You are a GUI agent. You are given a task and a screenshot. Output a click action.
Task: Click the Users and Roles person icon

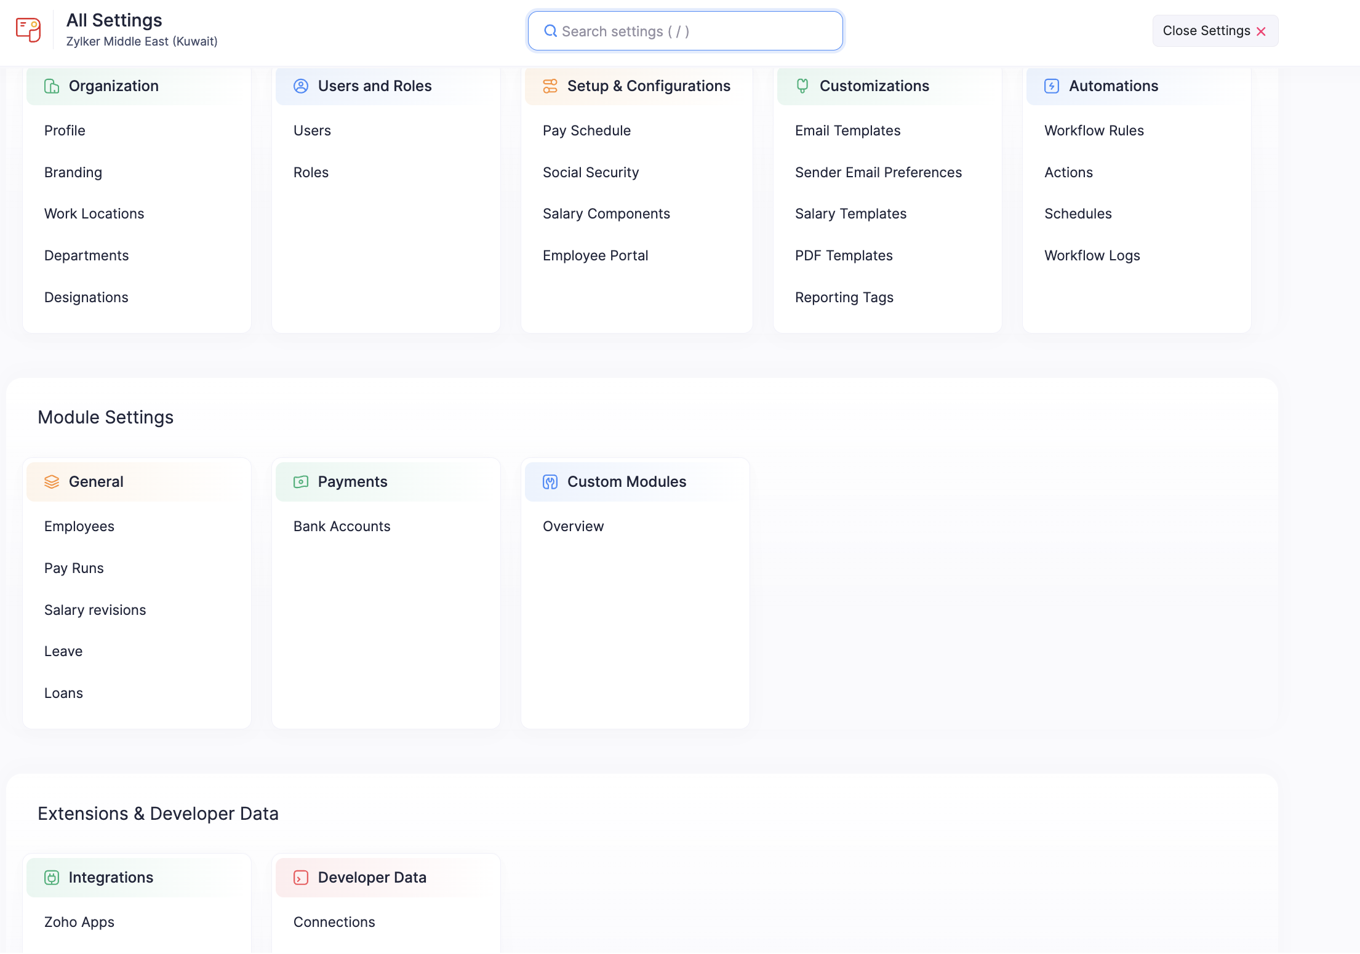pyautogui.click(x=301, y=86)
